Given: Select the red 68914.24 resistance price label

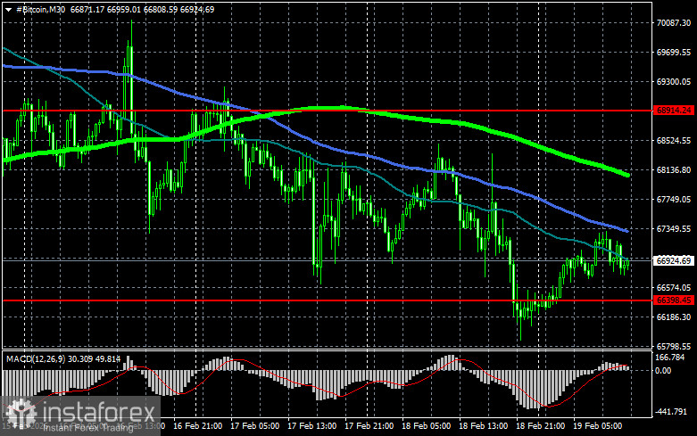Looking at the screenshot, I should click(x=674, y=111).
